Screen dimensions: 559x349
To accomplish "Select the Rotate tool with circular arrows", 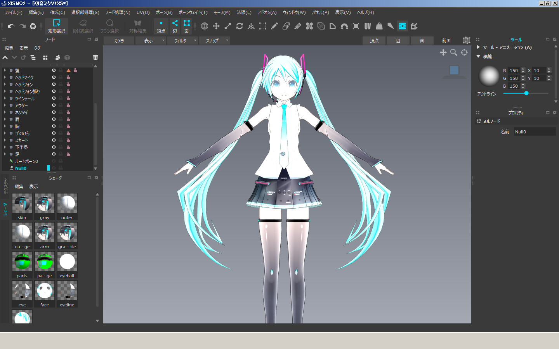I will 240,26.
